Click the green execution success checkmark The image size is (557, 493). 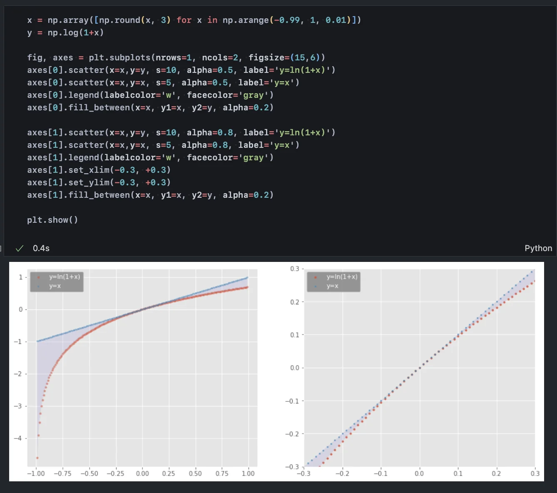click(x=19, y=249)
